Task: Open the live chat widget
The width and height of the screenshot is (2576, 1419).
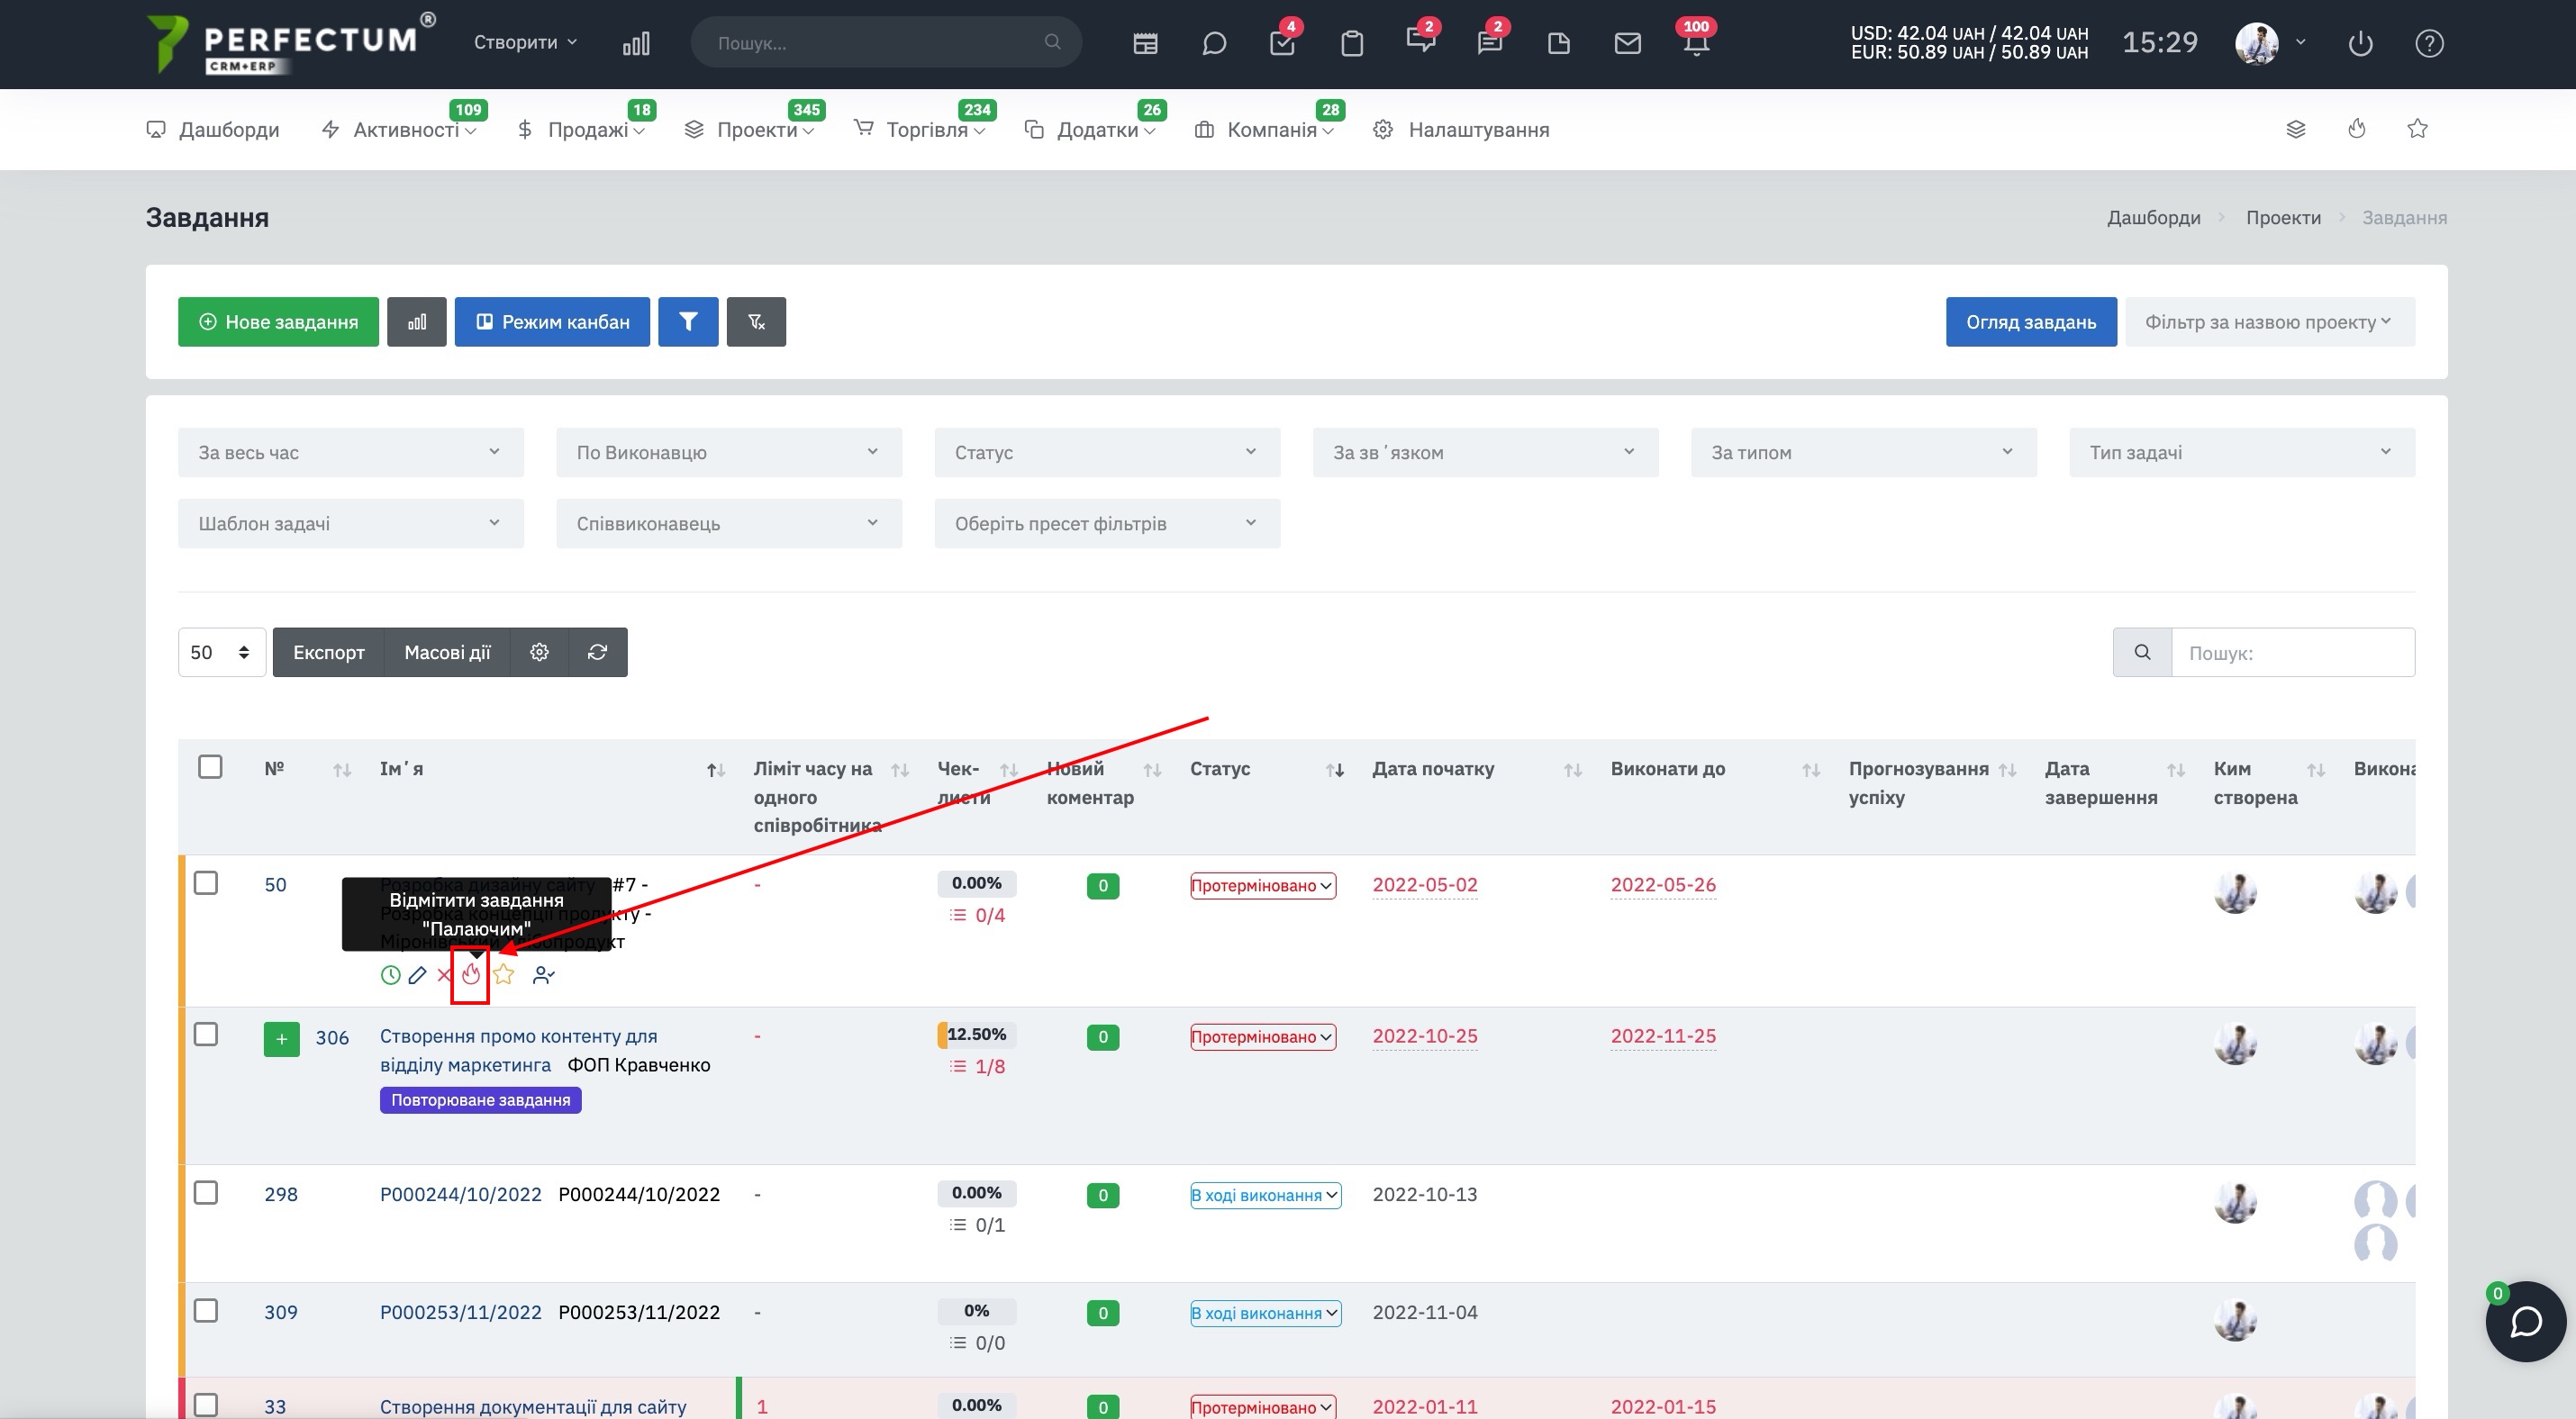Action: click(2526, 1322)
